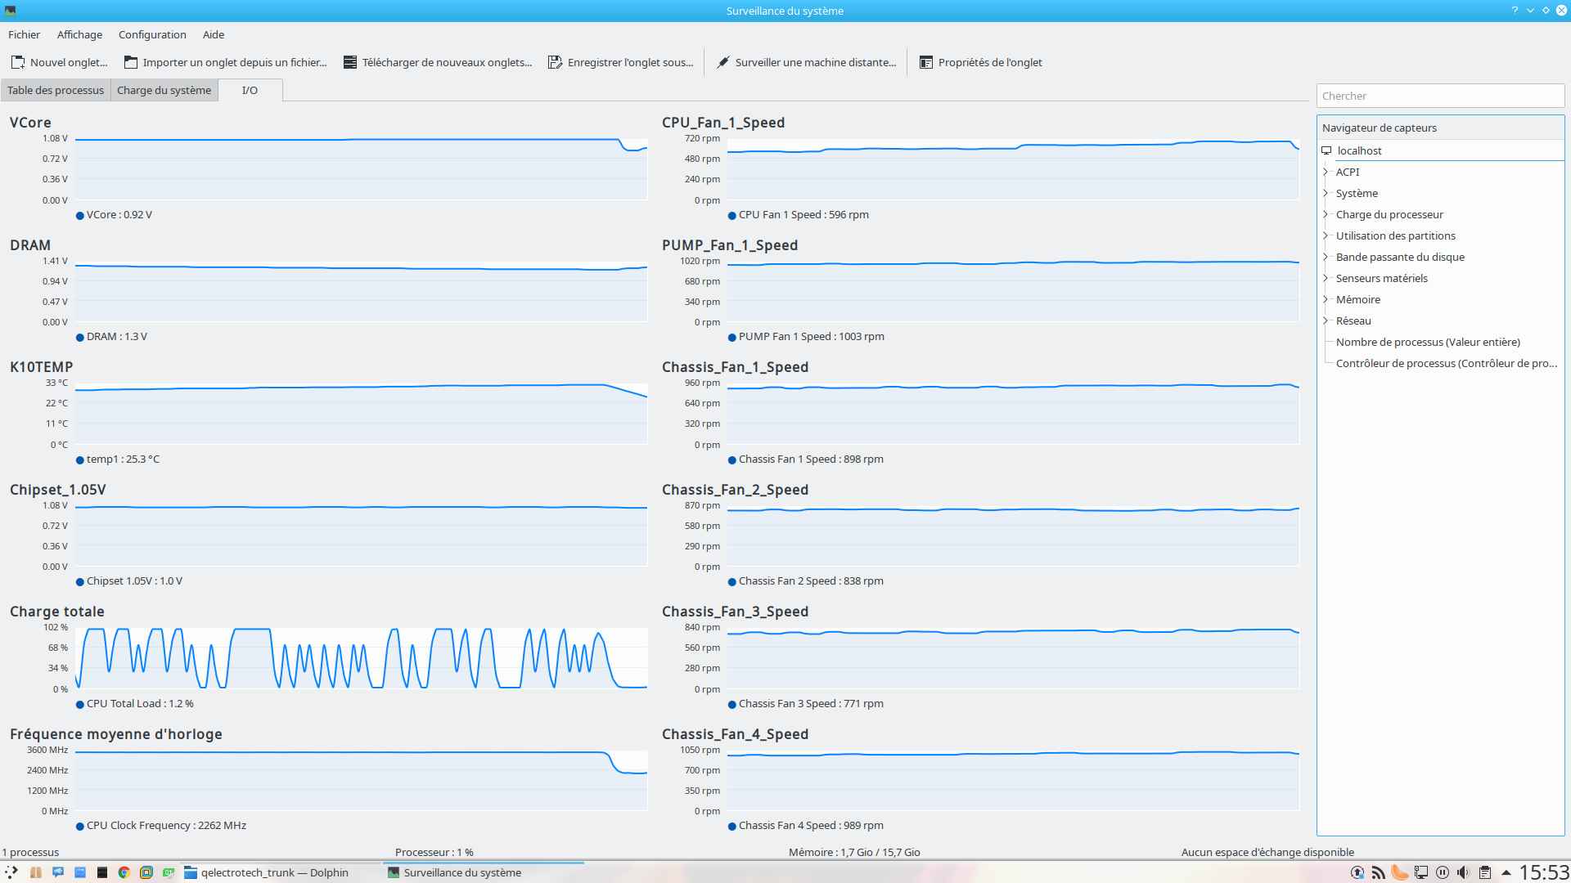The width and height of the screenshot is (1571, 883).
Task: Open the Qt Creator taskbar launcher
Action: pyautogui.click(x=169, y=872)
